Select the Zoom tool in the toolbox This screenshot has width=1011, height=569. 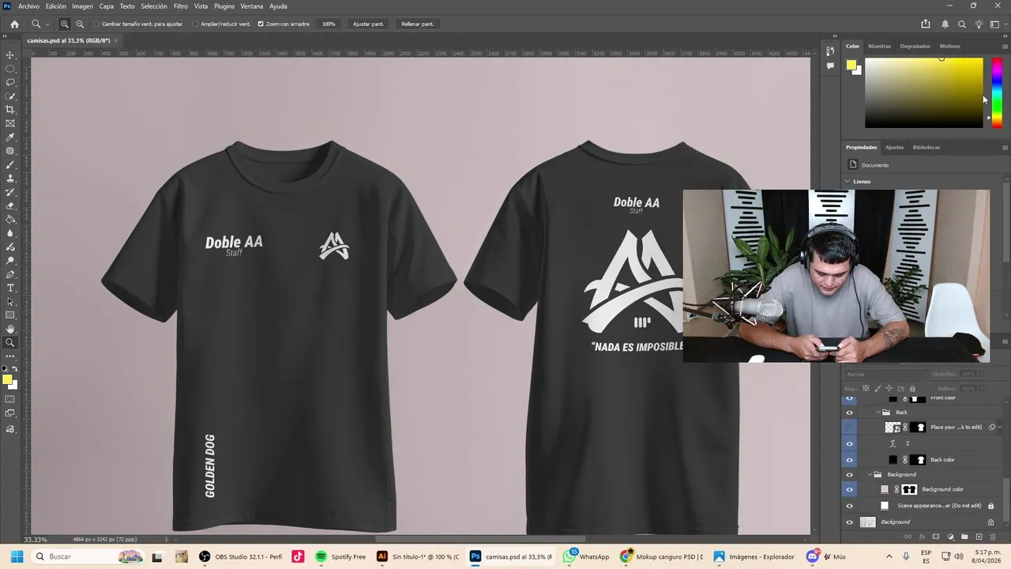pyautogui.click(x=10, y=343)
